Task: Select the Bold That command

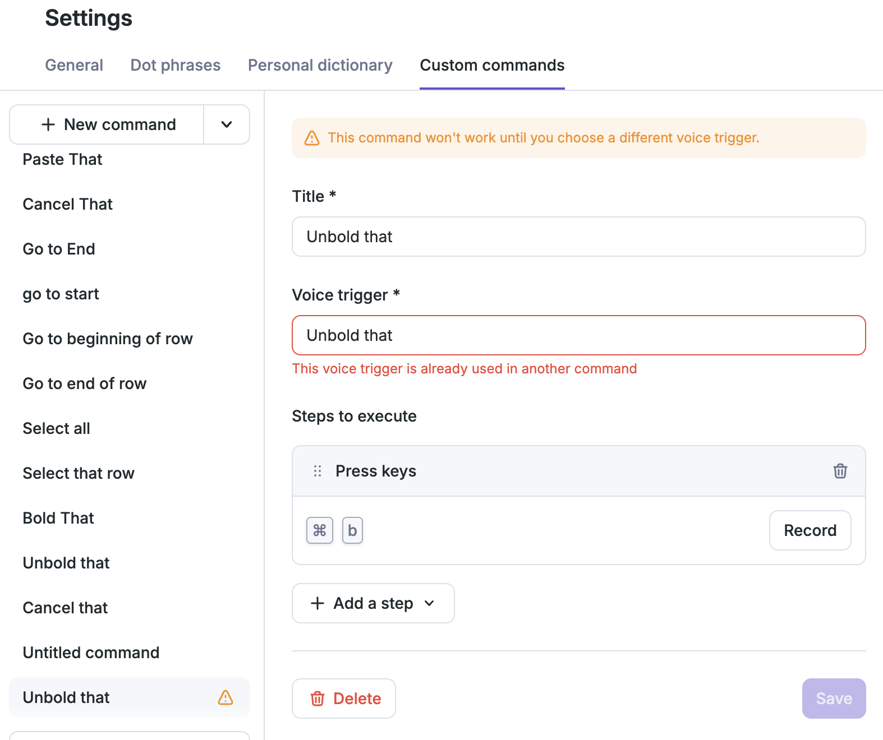Action: click(x=59, y=518)
